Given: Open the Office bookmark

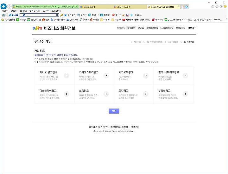Looking at the screenshot, I should [x=94, y=20].
